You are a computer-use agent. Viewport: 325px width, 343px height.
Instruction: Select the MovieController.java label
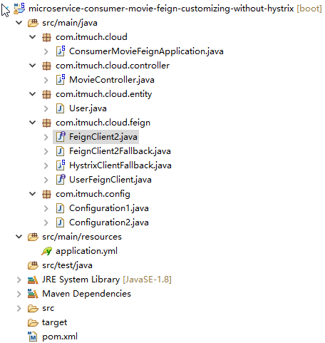coord(112,80)
